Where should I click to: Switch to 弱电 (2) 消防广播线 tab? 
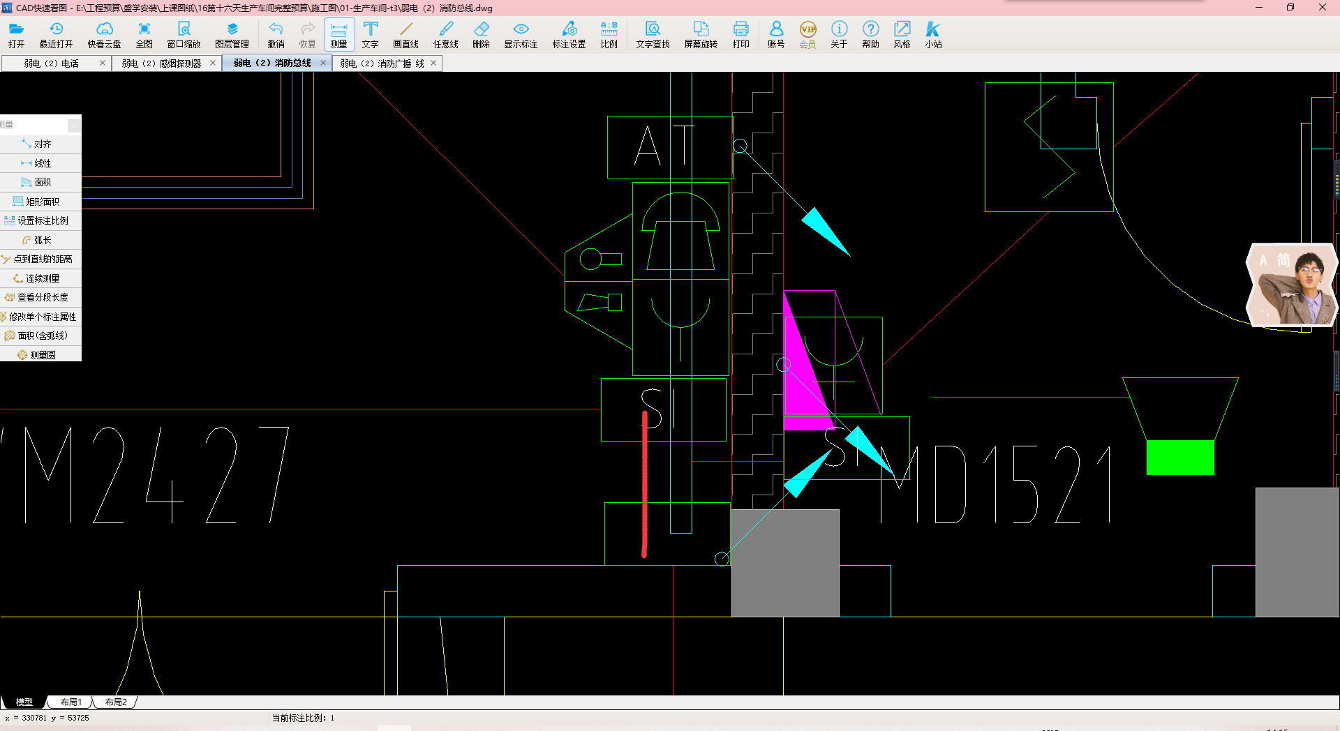(x=382, y=63)
